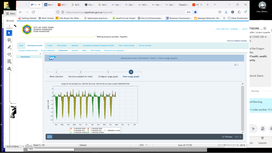List all tabs with the chevron button
Screen dimensions: 272x153
pos(215,5)
